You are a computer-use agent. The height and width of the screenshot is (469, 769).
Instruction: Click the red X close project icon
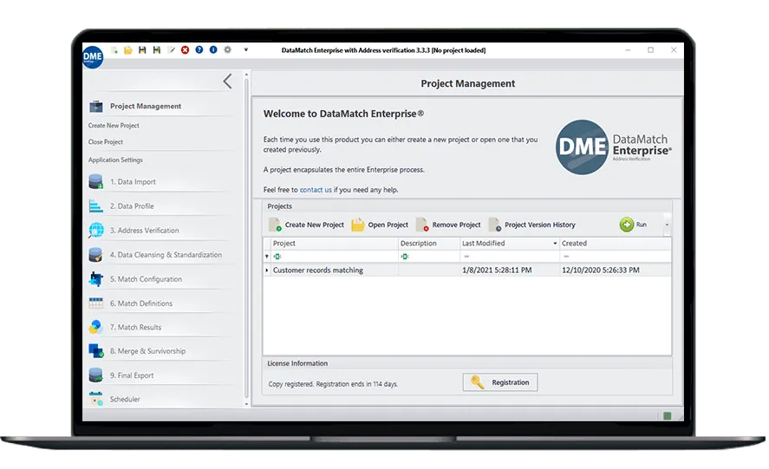click(185, 50)
